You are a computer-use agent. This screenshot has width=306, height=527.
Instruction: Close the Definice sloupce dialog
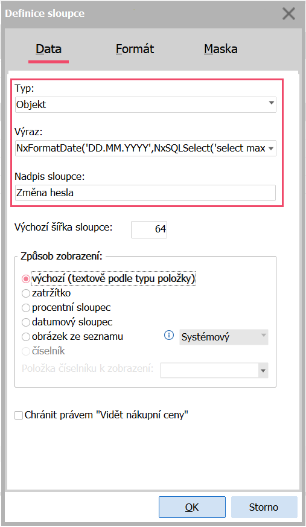click(288, 14)
